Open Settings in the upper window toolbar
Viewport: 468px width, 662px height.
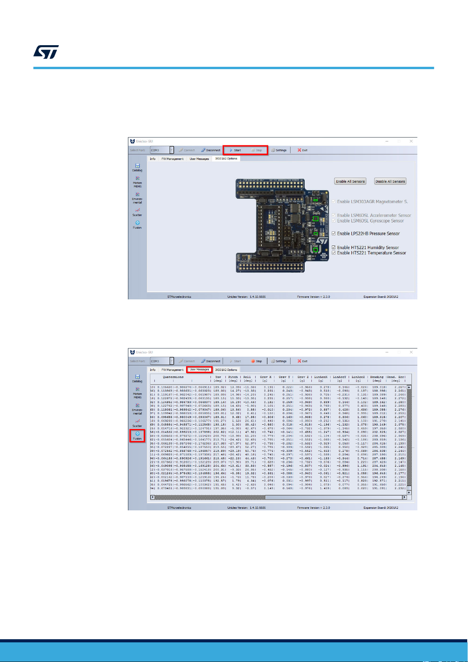pos(279,150)
